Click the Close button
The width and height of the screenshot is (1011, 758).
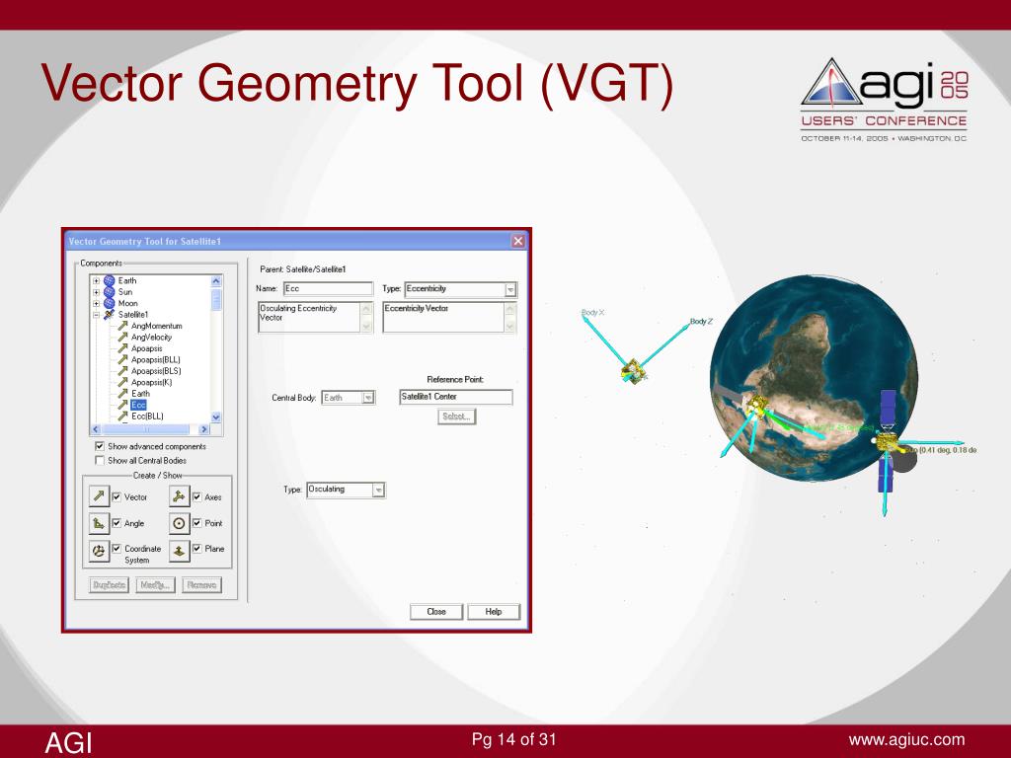point(436,612)
